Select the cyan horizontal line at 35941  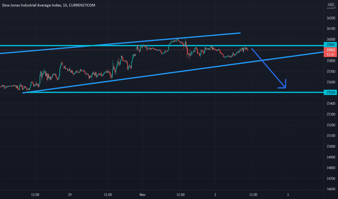click(162, 46)
